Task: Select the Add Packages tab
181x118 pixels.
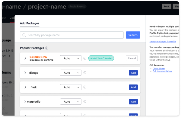Action: 30,23
